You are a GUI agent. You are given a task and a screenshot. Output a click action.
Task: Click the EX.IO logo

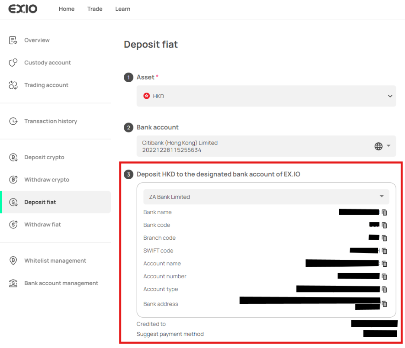pyautogui.click(x=23, y=9)
